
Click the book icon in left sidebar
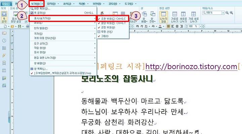(x=4, y=33)
